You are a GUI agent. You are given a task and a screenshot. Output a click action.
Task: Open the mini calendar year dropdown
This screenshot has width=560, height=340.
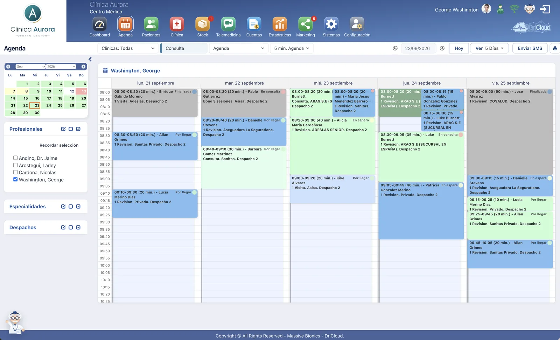click(x=61, y=67)
